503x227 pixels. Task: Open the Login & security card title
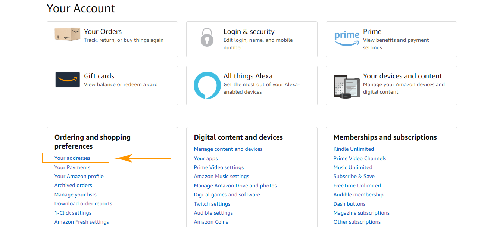[x=249, y=32]
